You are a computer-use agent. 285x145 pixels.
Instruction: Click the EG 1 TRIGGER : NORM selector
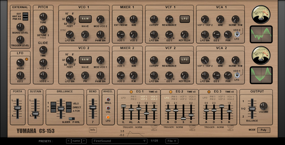[x=132, y=127]
